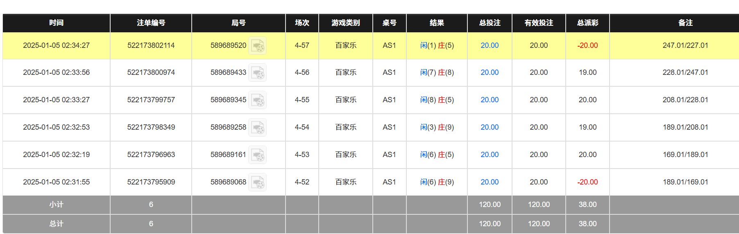
Task: Click the 备注 value 247.01/227.01
Action: click(685, 45)
